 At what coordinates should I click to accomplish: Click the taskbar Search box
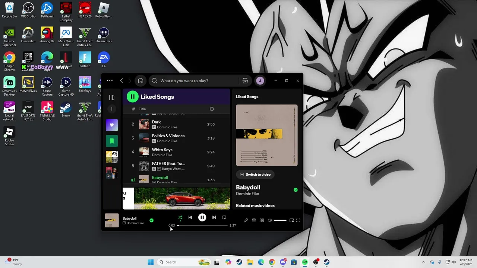tap(184, 262)
